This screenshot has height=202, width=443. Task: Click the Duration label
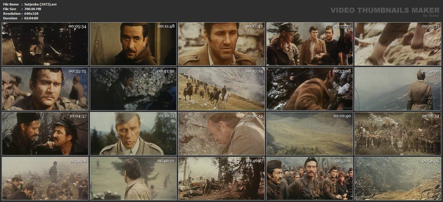pyautogui.click(x=10, y=18)
